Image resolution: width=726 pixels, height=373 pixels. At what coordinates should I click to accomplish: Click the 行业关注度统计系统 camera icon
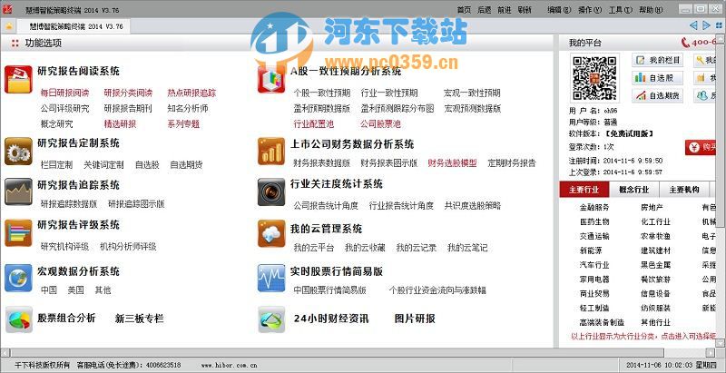click(271, 191)
